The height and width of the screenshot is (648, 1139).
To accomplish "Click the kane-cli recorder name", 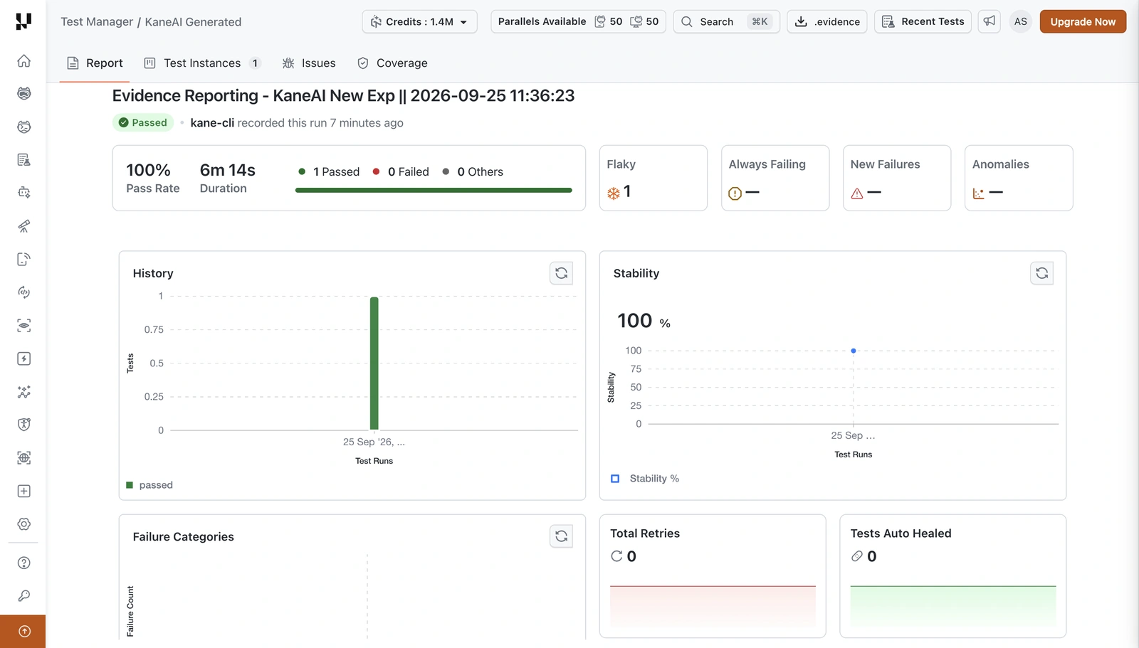I will pos(212,123).
